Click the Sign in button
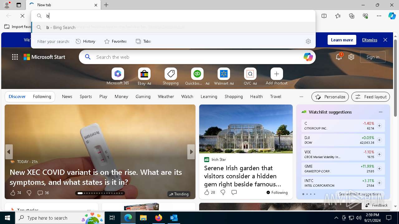 373,57
